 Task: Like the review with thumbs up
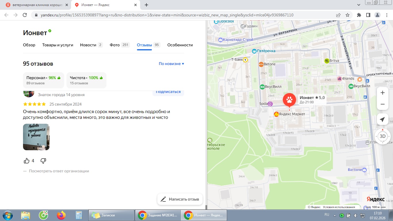[x=27, y=161]
